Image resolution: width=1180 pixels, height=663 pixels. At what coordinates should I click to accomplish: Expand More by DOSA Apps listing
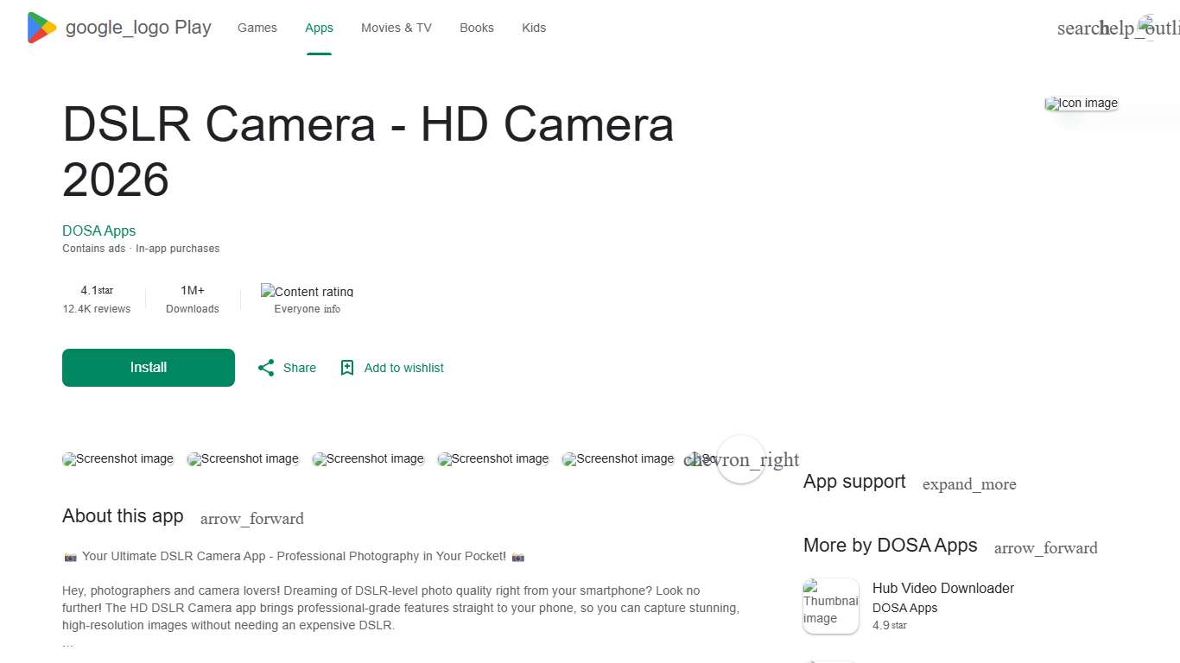pos(1045,547)
